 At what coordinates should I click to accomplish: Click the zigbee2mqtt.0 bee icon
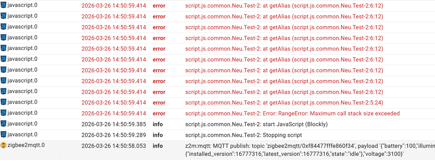4,145
